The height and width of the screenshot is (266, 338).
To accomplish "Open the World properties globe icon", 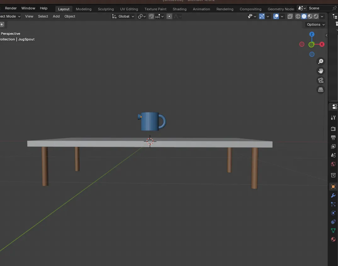I will coord(333,164).
